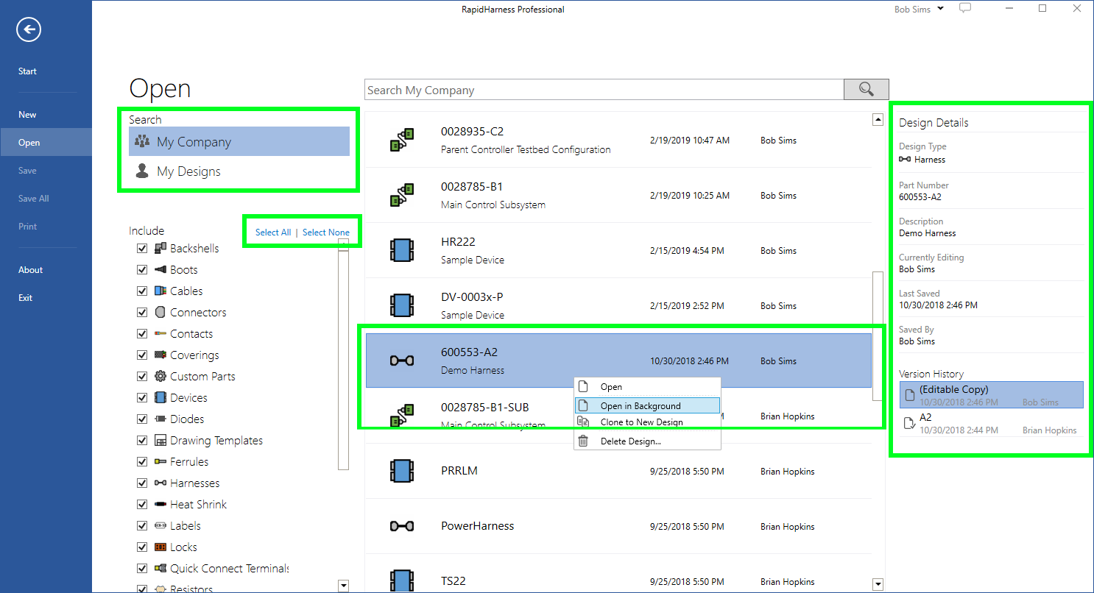Select Clone to New Design
1094x593 pixels.
pyautogui.click(x=647, y=422)
